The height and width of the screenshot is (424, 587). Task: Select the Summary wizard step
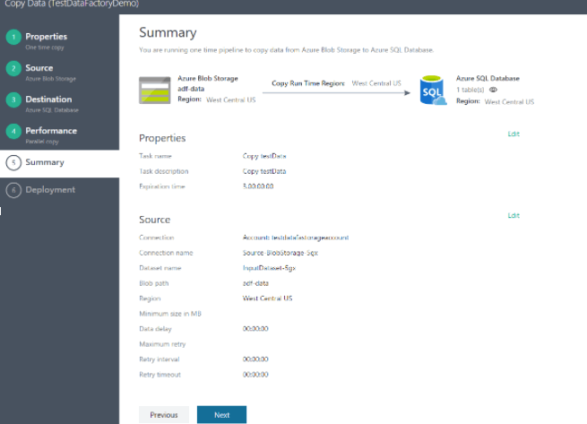(59, 163)
